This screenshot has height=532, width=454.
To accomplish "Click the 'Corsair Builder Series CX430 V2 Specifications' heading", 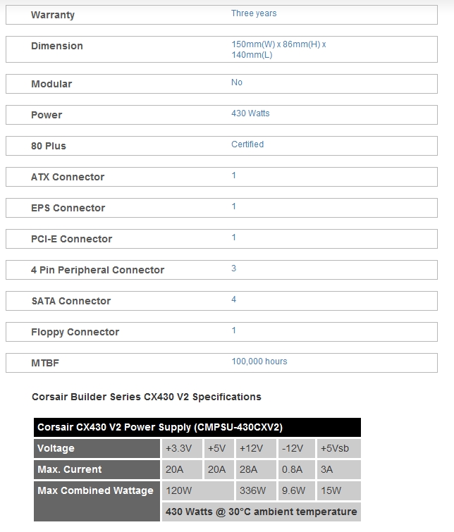I will [147, 397].
